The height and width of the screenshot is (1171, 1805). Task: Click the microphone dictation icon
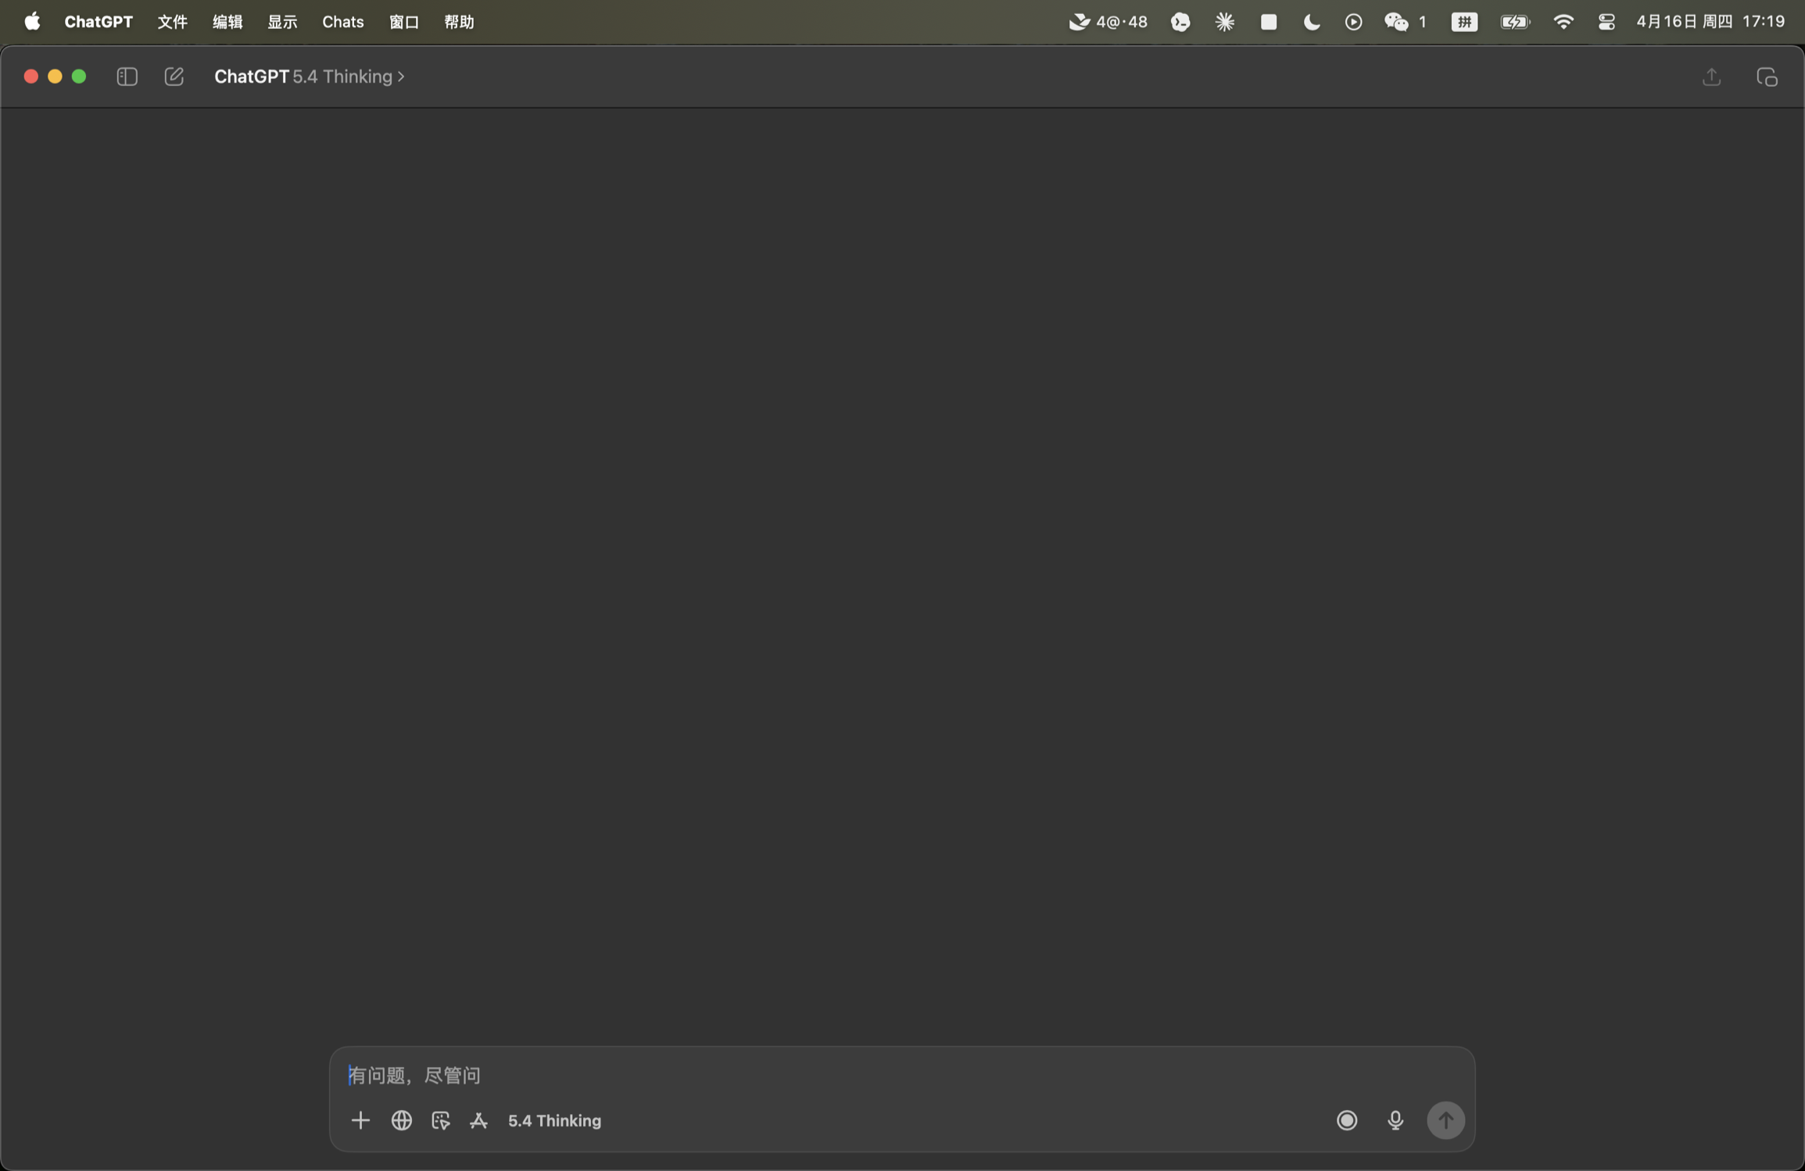click(x=1395, y=1120)
